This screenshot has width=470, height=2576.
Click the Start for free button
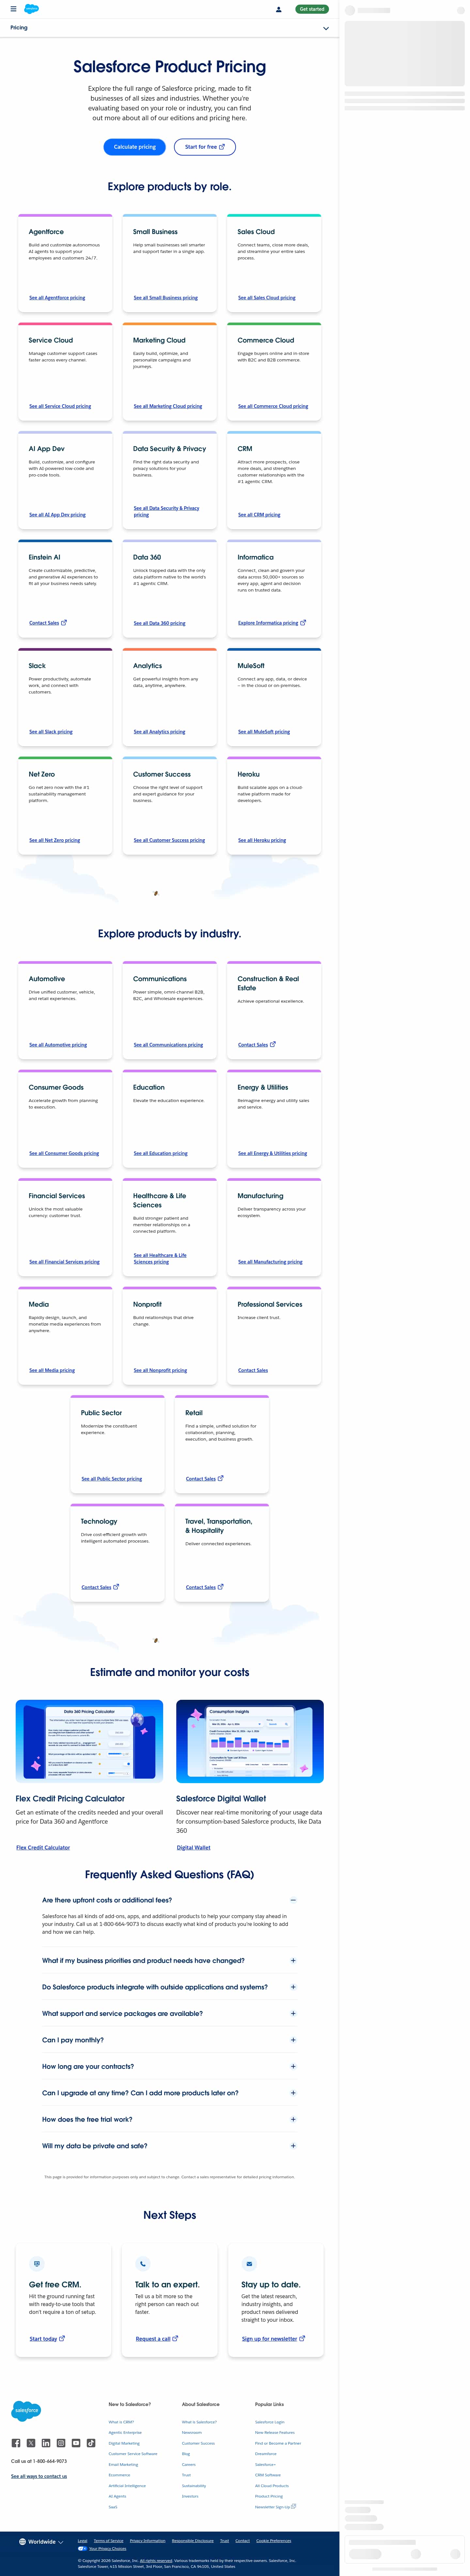pyautogui.click(x=205, y=147)
